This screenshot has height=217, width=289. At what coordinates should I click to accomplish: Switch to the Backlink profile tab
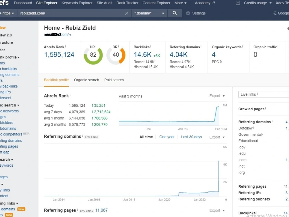point(56,80)
